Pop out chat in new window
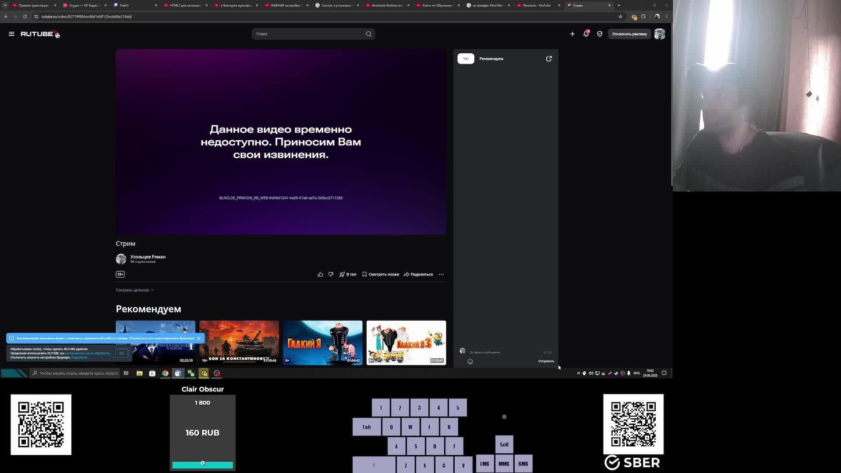841x473 pixels. pyautogui.click(x=549, y=59)
